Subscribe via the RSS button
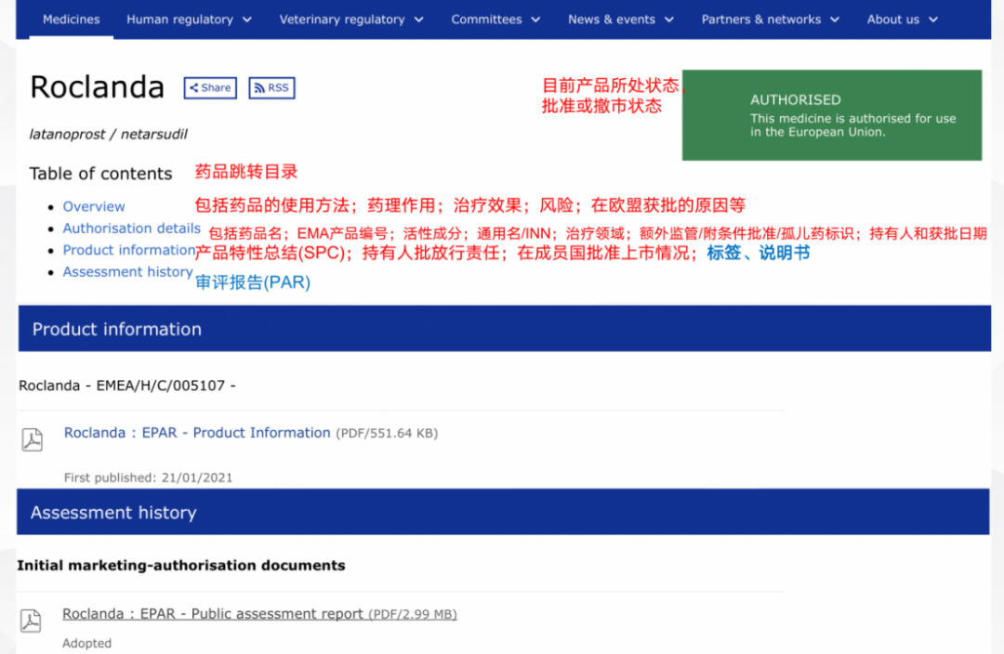Screen dimensions: 1004x654 pyautogui.click(x=271, y=87)
